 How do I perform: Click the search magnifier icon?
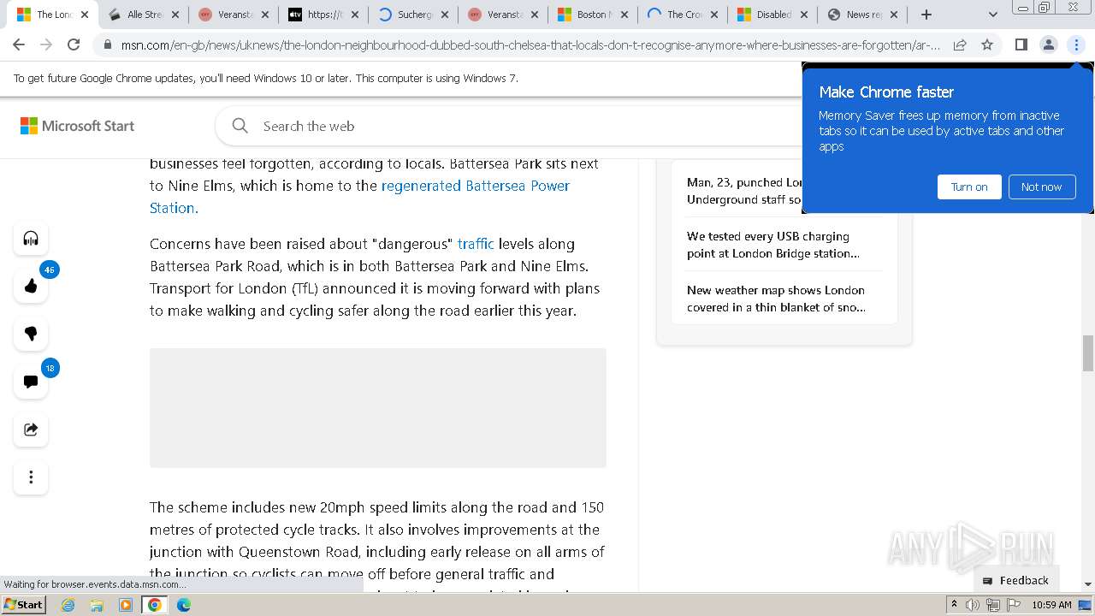pyautogui.click(x=240, y=126)
